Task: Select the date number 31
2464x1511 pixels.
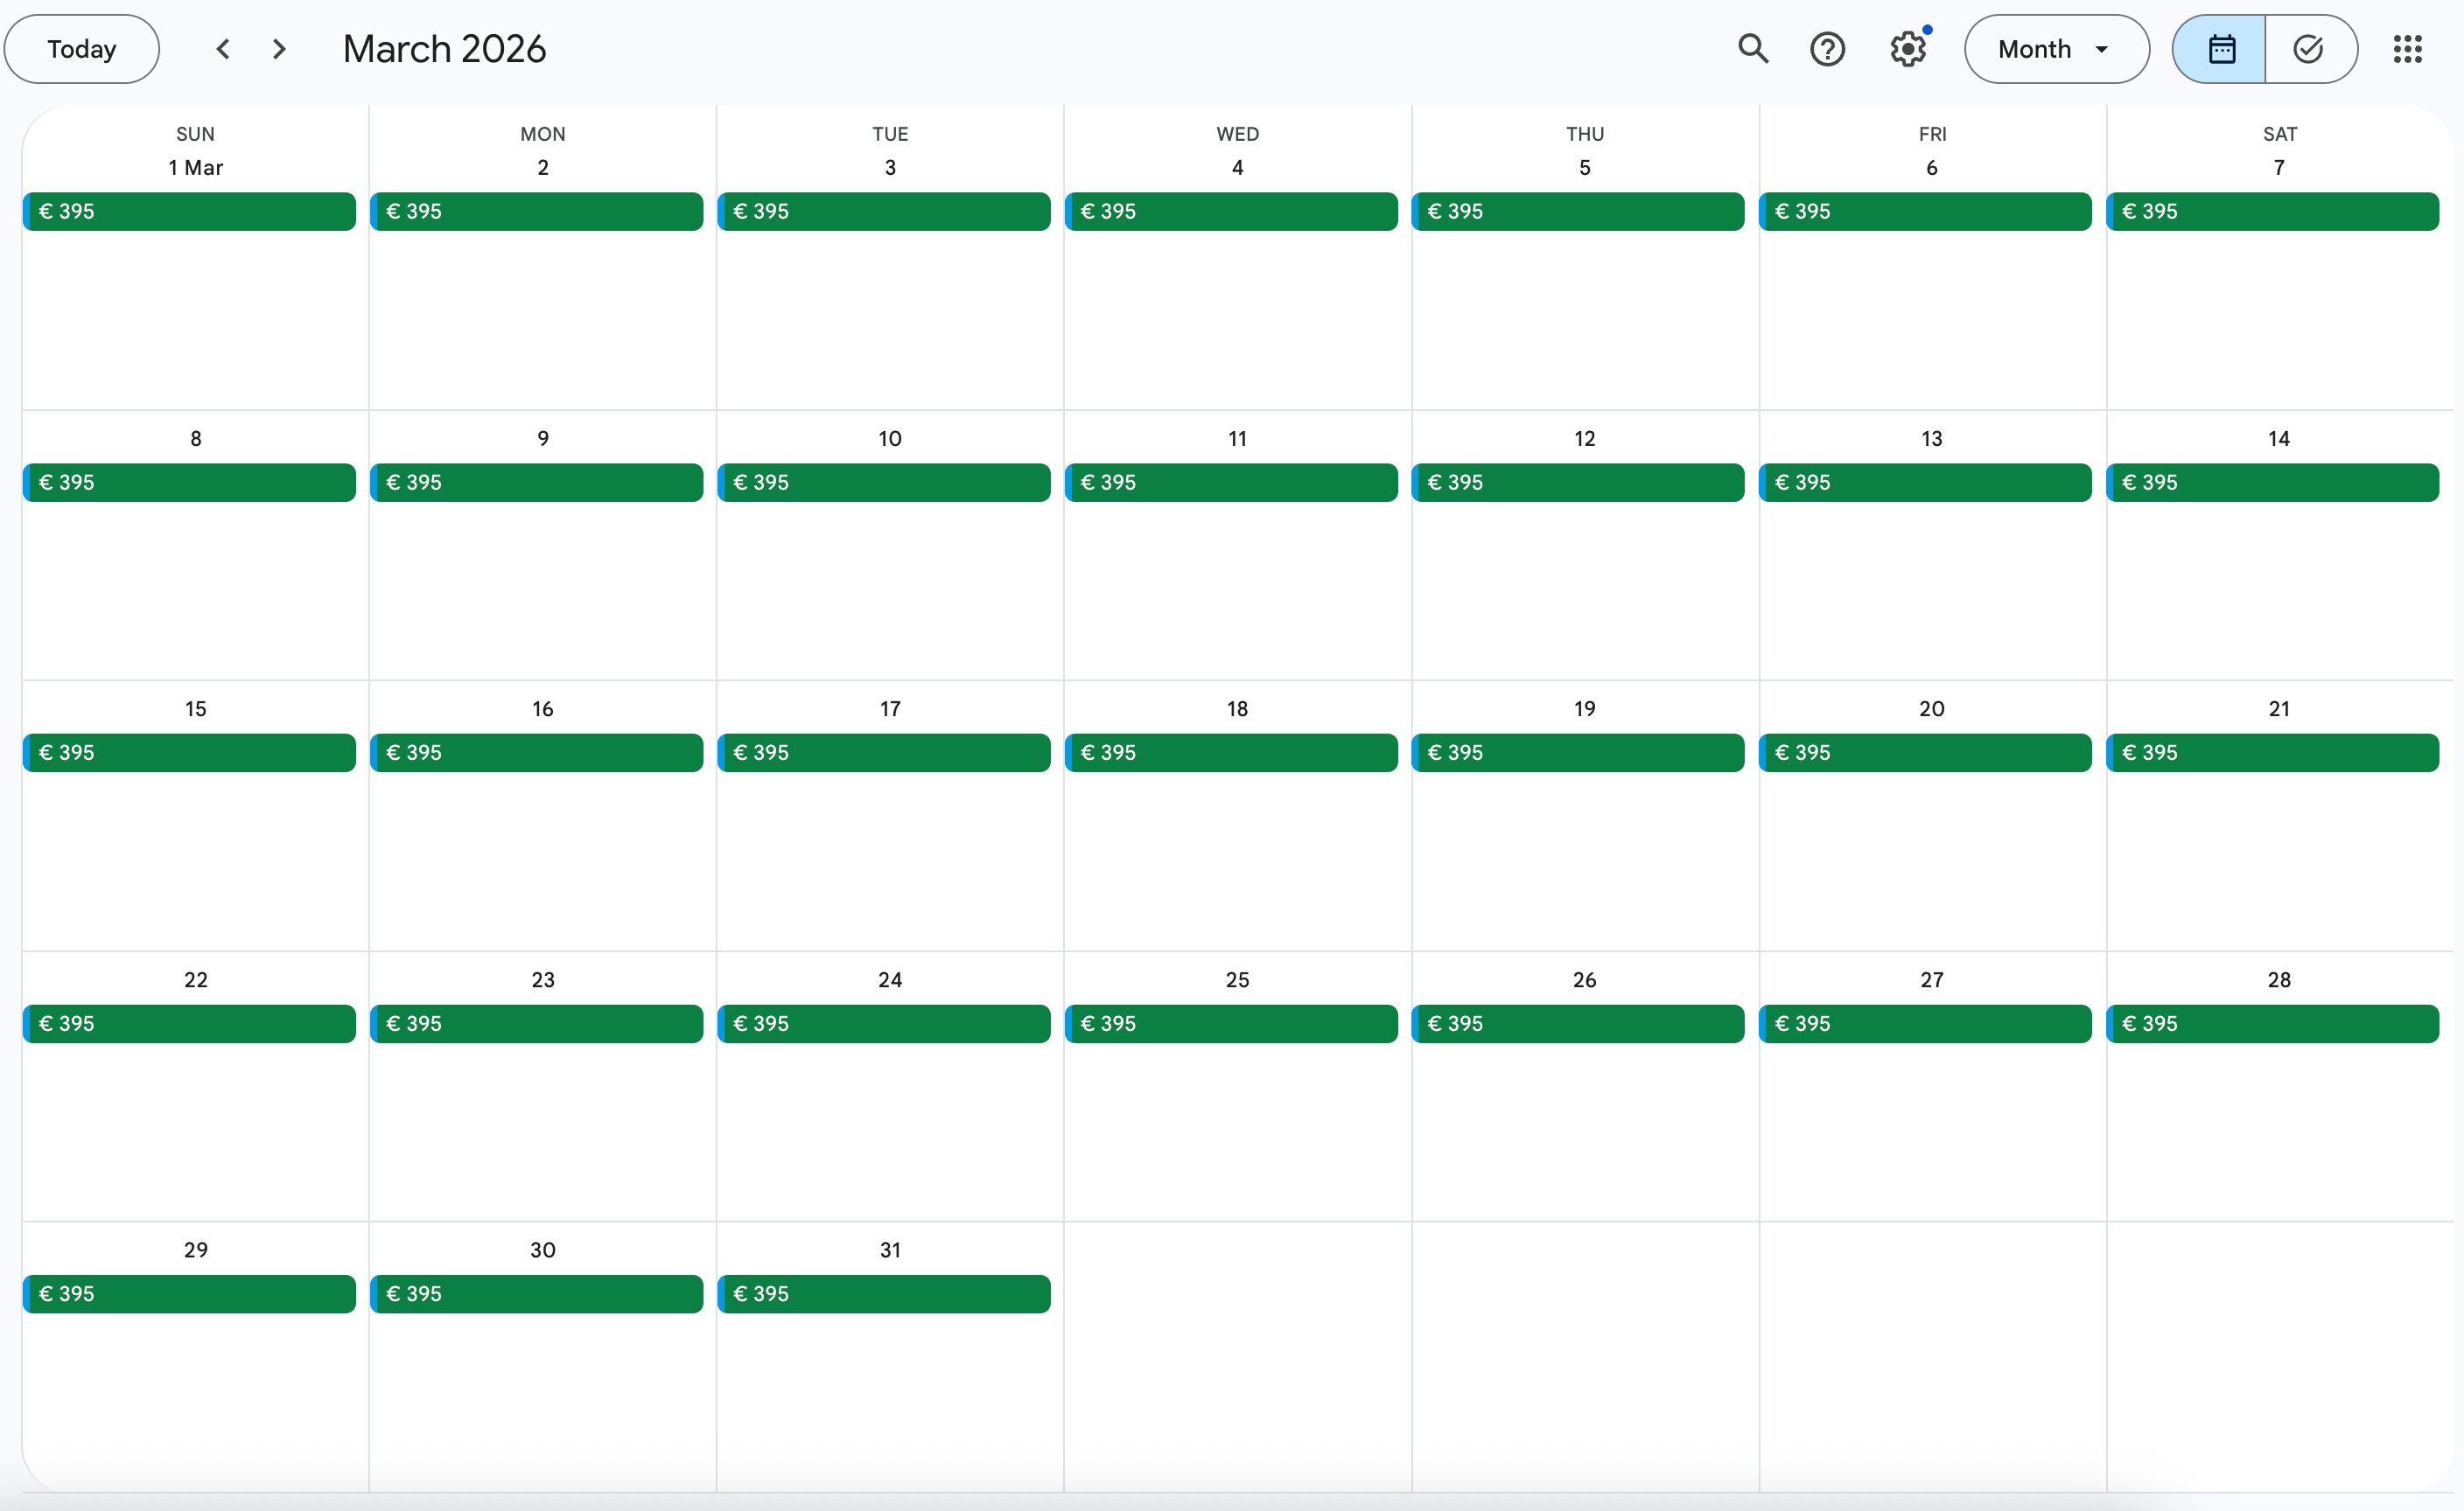Action: pos(890,1250)
